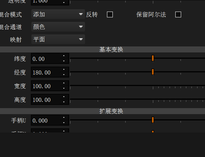Decrease 宽度 with the down arrow
Screen dimensions: 205x157
[x=64, y=88]
